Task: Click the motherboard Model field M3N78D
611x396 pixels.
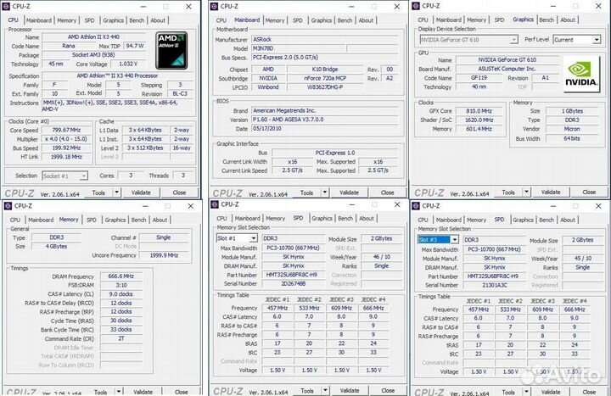Action: [299, 48]
